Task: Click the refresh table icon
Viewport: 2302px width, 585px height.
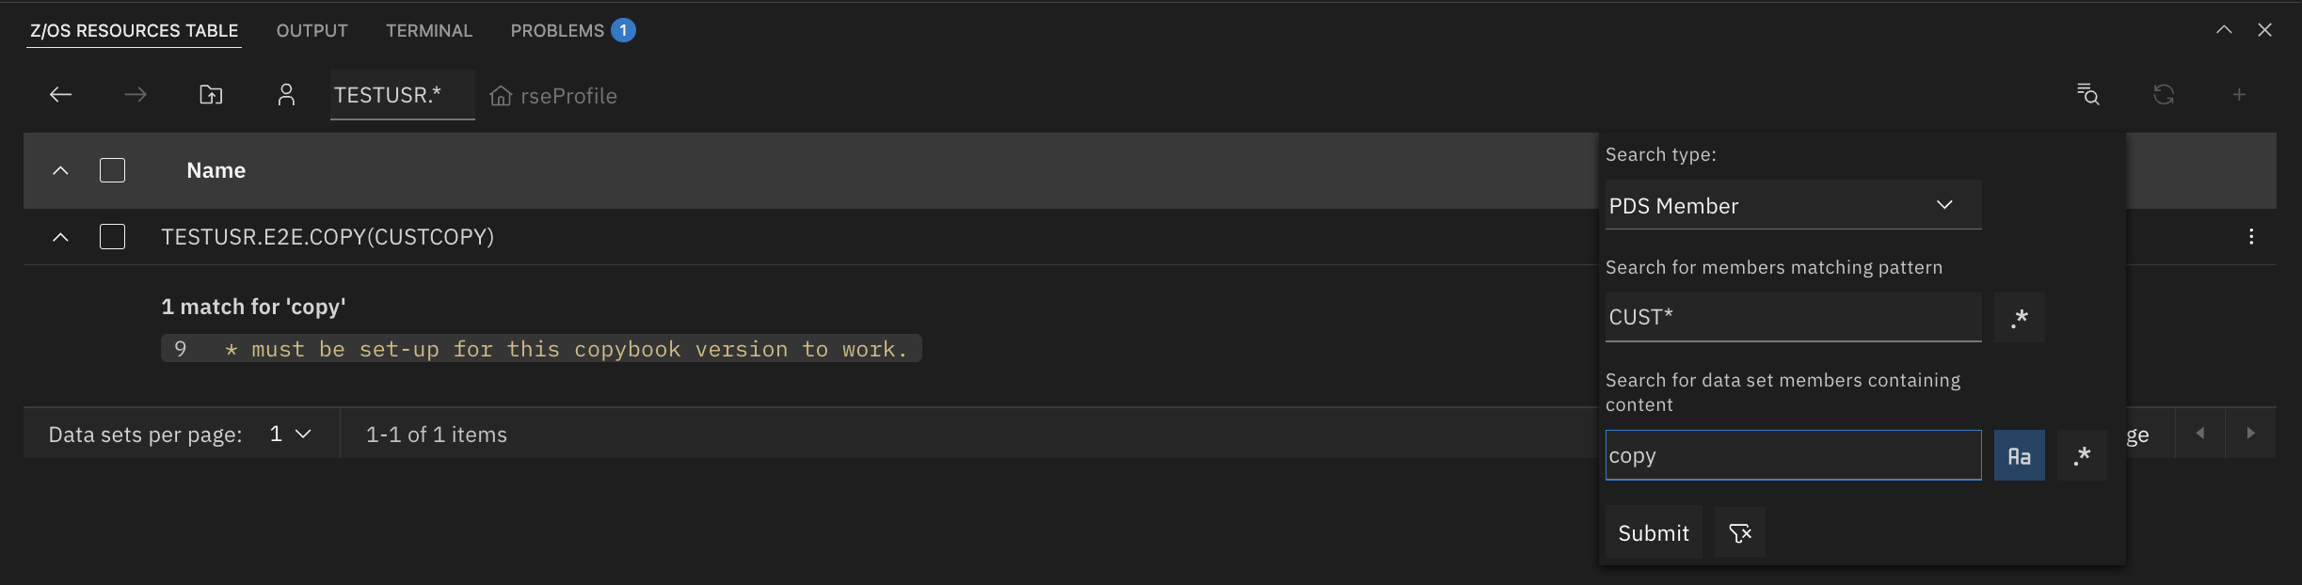Action: tap(2164, 95)
